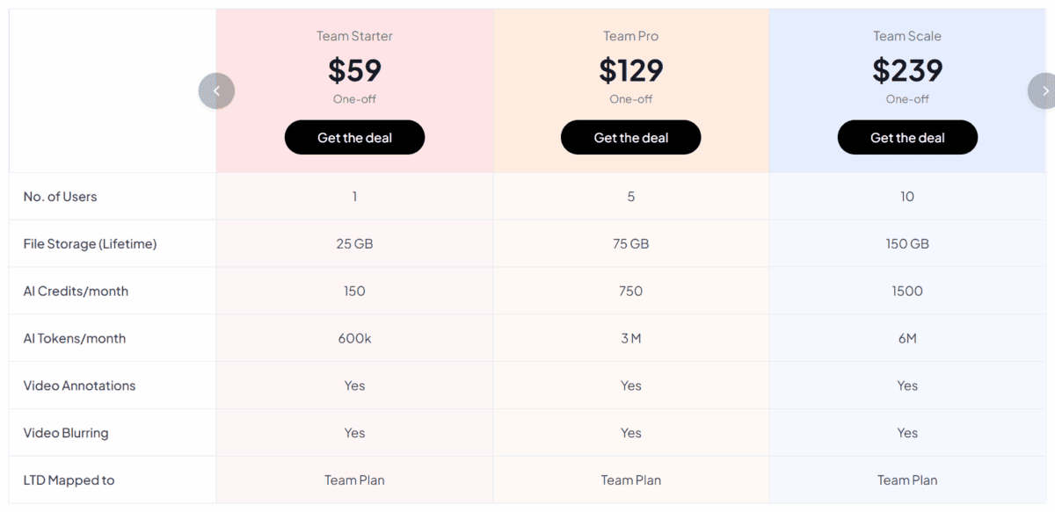Image resolution: width=1055 pixels, height=512 pixels.
Task: Click the right carousel arrow
Action: [x=1043, y=90]
